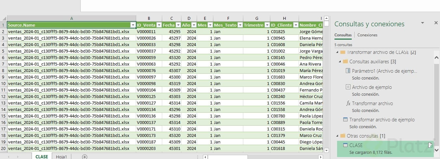Open the ID_Cliente column filter dropdown
The width and height of the screenshot is (440, 159).
pyautogui.click(x=296, y=25)
